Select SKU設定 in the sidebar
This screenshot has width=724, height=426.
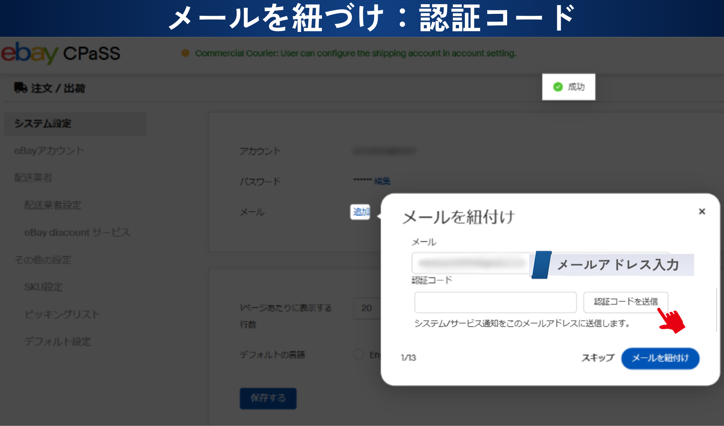[44, 287]
